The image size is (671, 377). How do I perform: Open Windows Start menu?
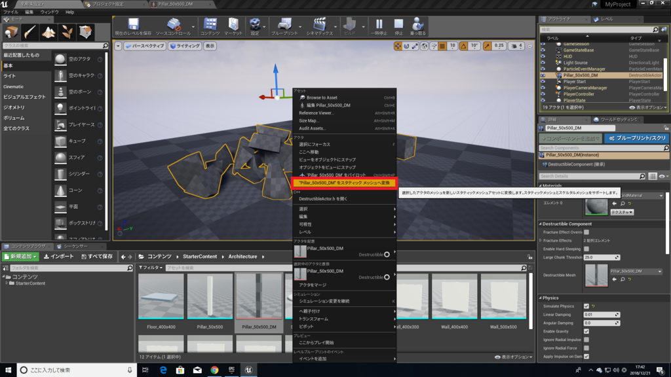(8, 370)
